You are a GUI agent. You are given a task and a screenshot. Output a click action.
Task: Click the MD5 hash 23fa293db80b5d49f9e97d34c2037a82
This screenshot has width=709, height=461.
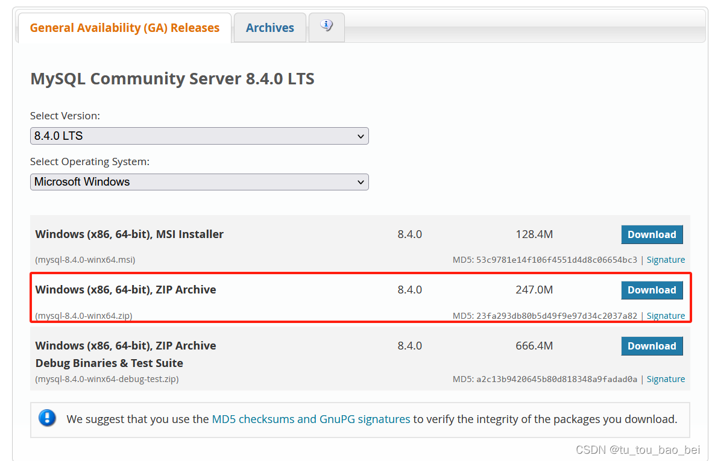[556, 316]
